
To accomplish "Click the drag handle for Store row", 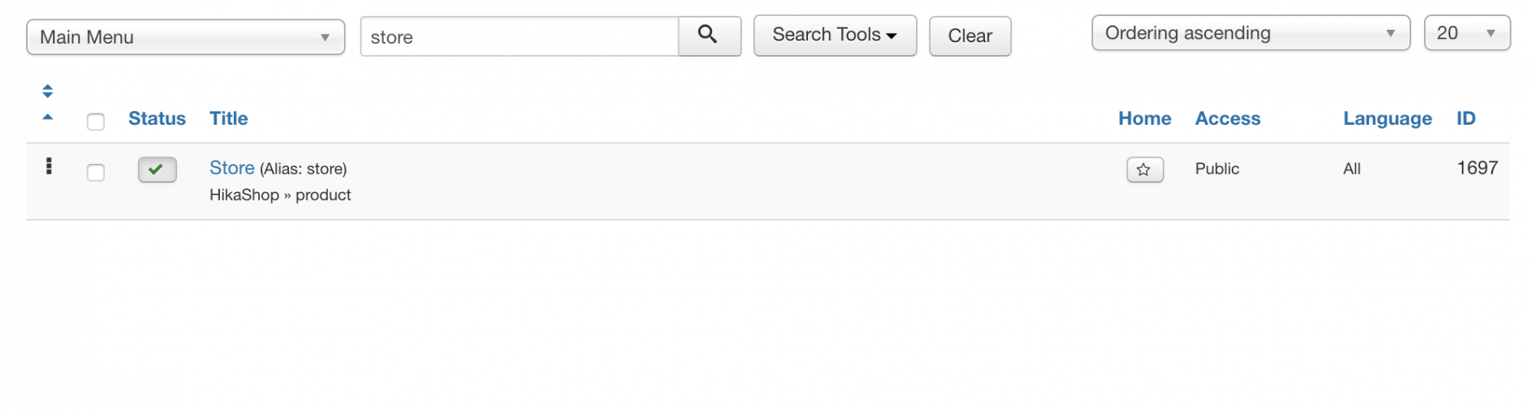I will tap(49, 166).
